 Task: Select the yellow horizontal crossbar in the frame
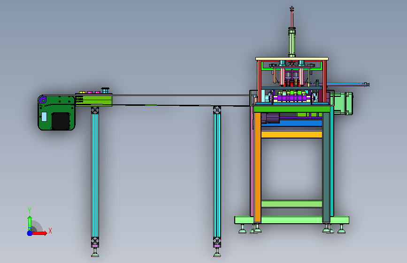292,134
